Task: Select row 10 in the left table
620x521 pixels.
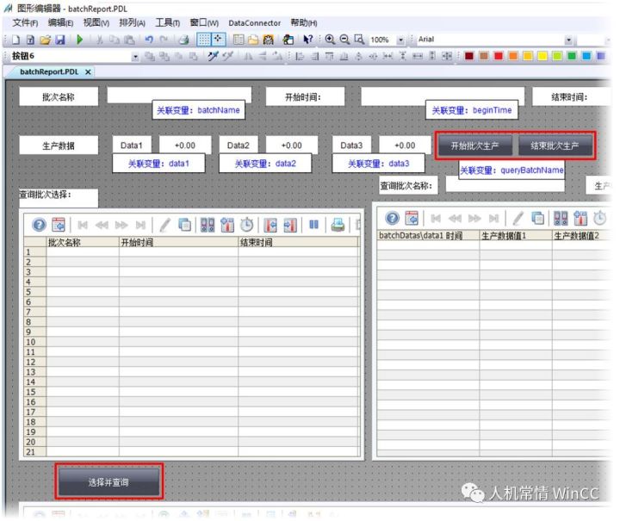Action: tap(191, 342)
